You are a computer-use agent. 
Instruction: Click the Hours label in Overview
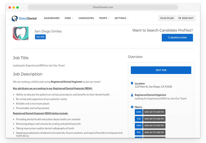coord(139,107)
